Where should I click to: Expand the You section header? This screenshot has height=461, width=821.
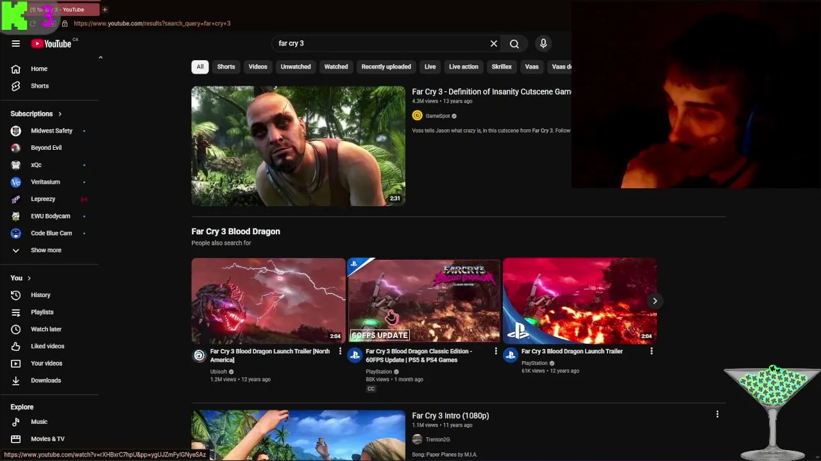[21, 278]
